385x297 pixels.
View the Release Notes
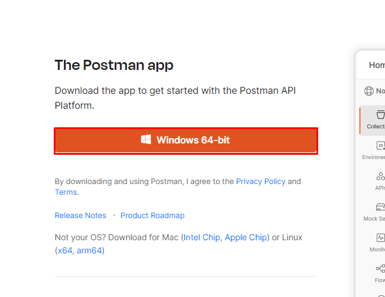pyautogui.click(x=81, y=215)
